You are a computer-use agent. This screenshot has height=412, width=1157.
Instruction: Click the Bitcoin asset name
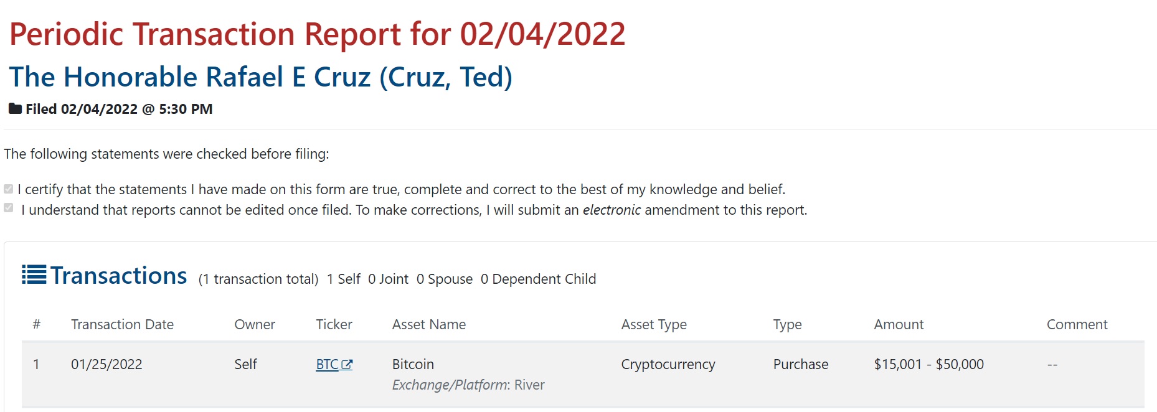coord(413,365)
